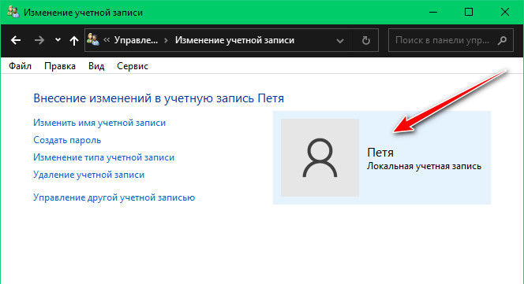Click the magnifier search icon
Screen dimensions: 524x284
pos(502,40)
